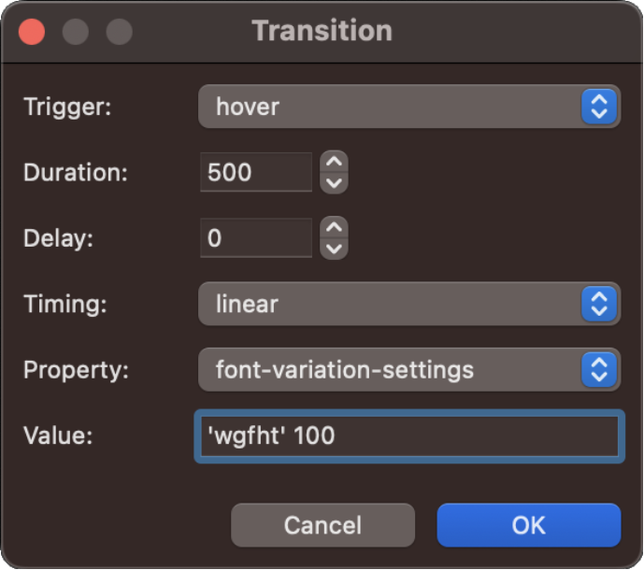Image resolution: width=644 pixels, height=570 pixels.
Task: Click the Property label text
Action: [x=73, y=370]
